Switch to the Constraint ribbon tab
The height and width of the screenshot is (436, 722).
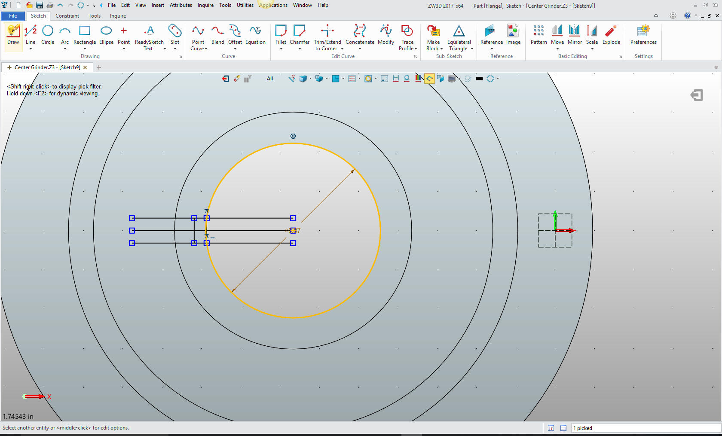click(x=67, y=16)
